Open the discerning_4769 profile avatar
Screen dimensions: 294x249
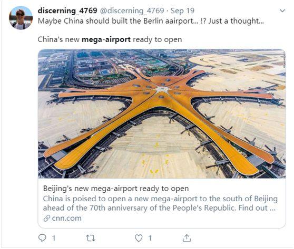[21, 18]
